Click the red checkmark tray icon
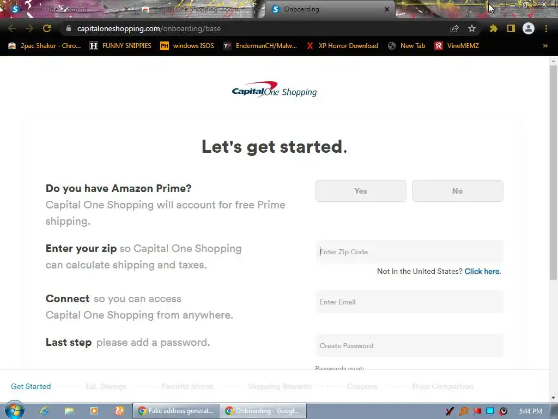 [450, 411]
